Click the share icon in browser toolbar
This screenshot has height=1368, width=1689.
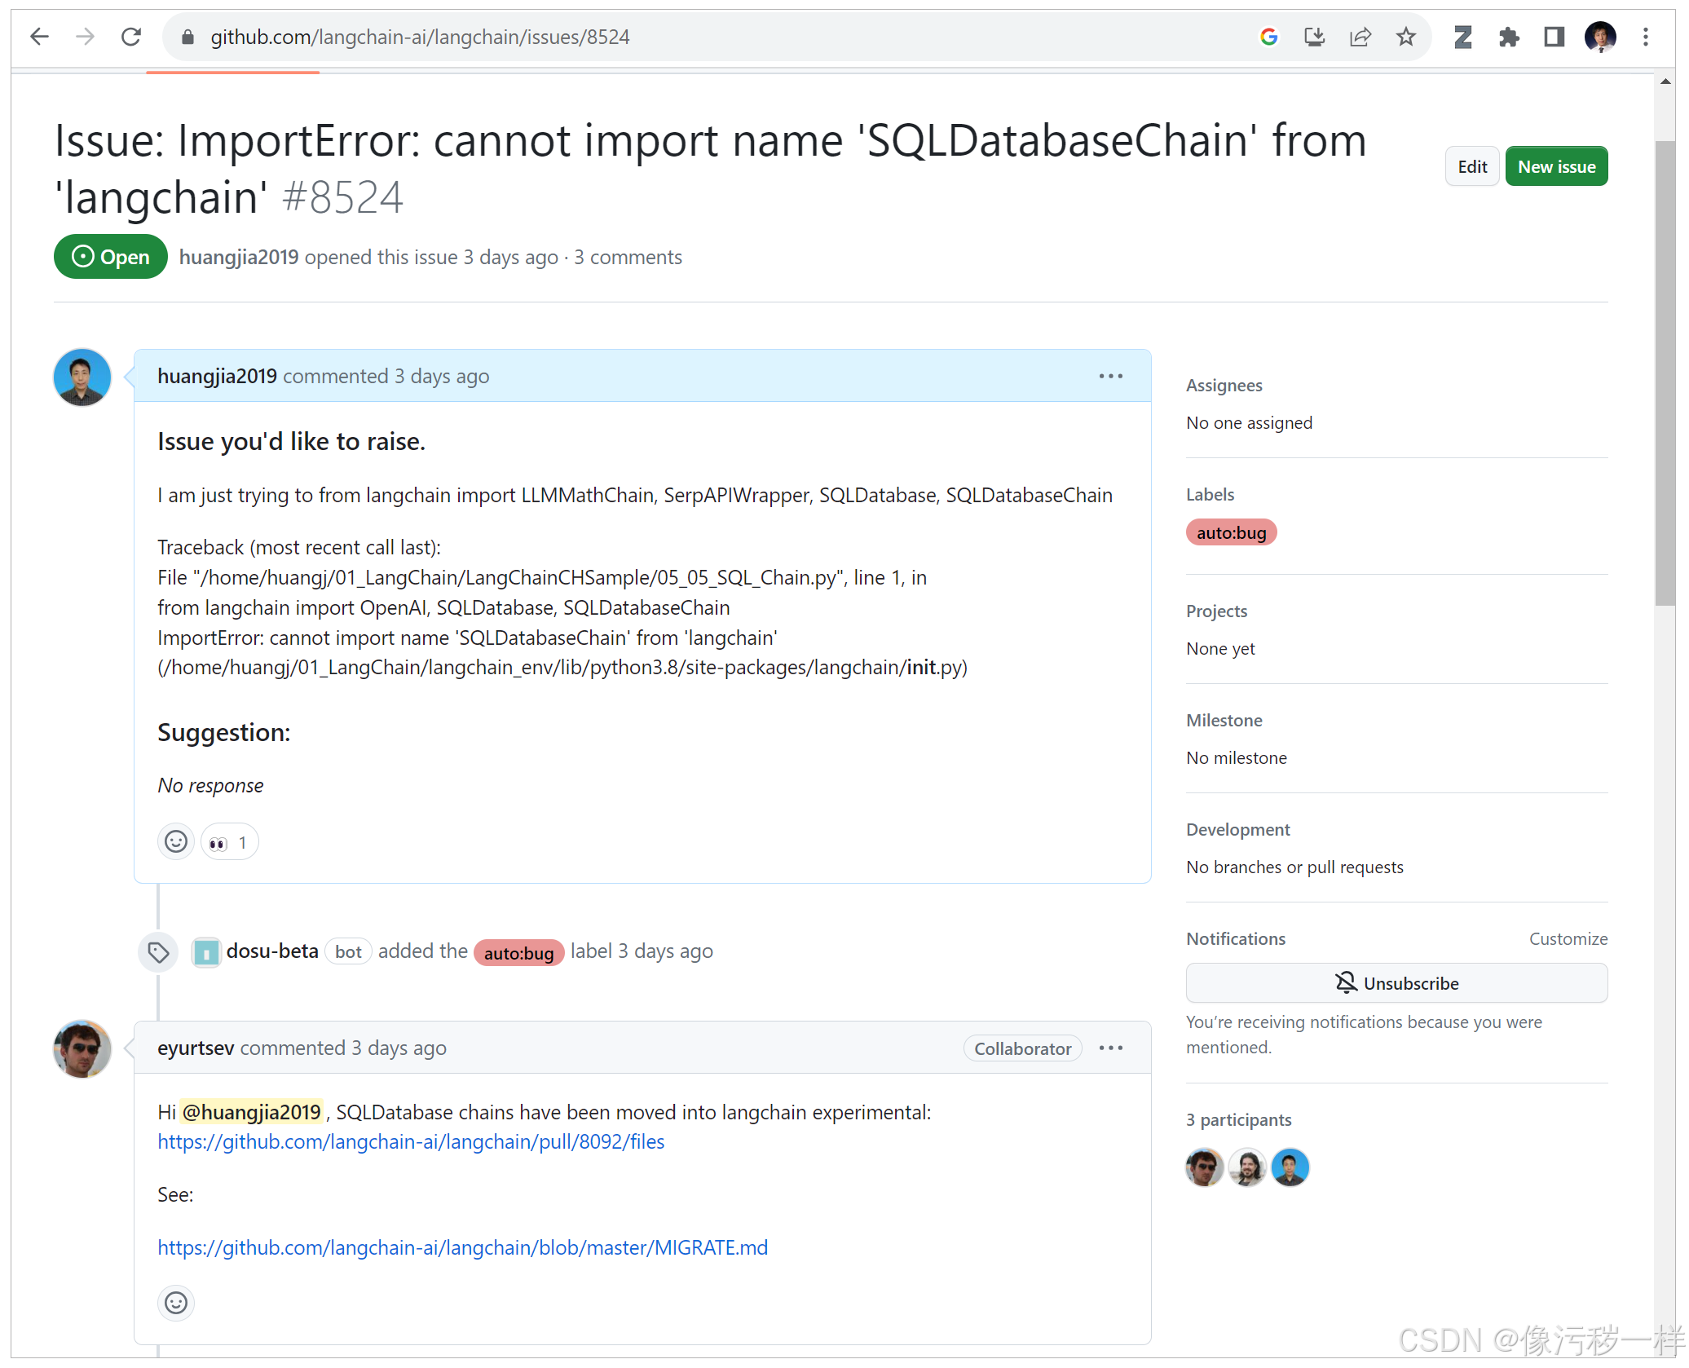pyautogui.click(x=1360, y=37)
